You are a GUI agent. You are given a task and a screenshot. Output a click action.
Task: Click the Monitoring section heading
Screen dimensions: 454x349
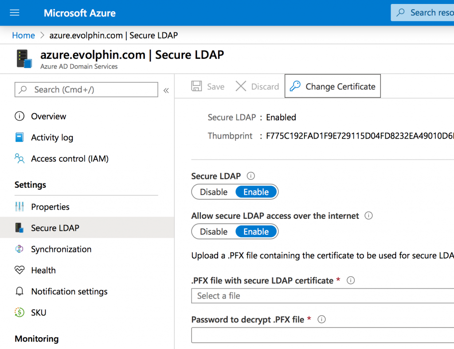[37, 338]
